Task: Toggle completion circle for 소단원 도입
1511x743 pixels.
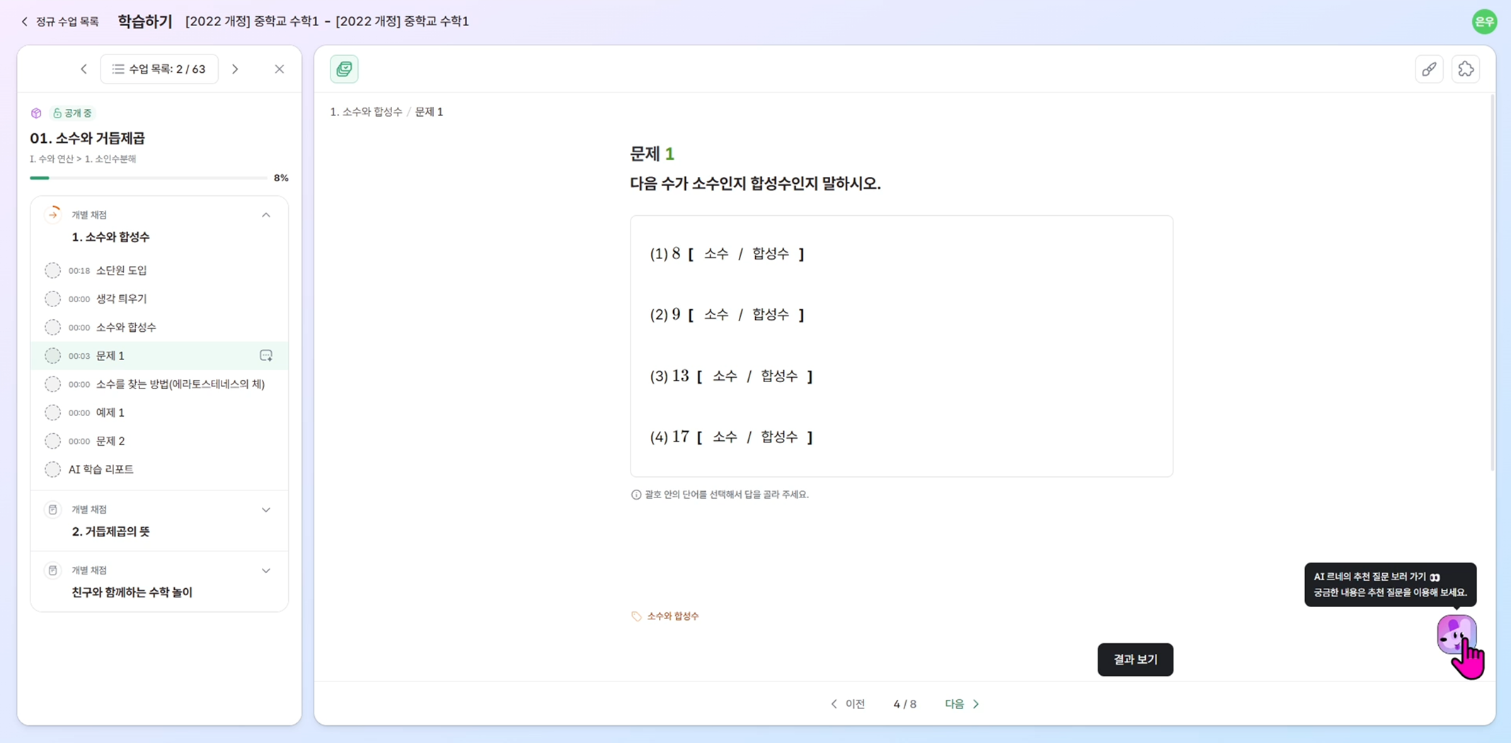Action: (53, 270)
